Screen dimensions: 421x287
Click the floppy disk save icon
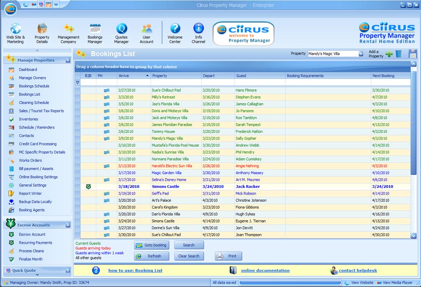pos(413,54)
